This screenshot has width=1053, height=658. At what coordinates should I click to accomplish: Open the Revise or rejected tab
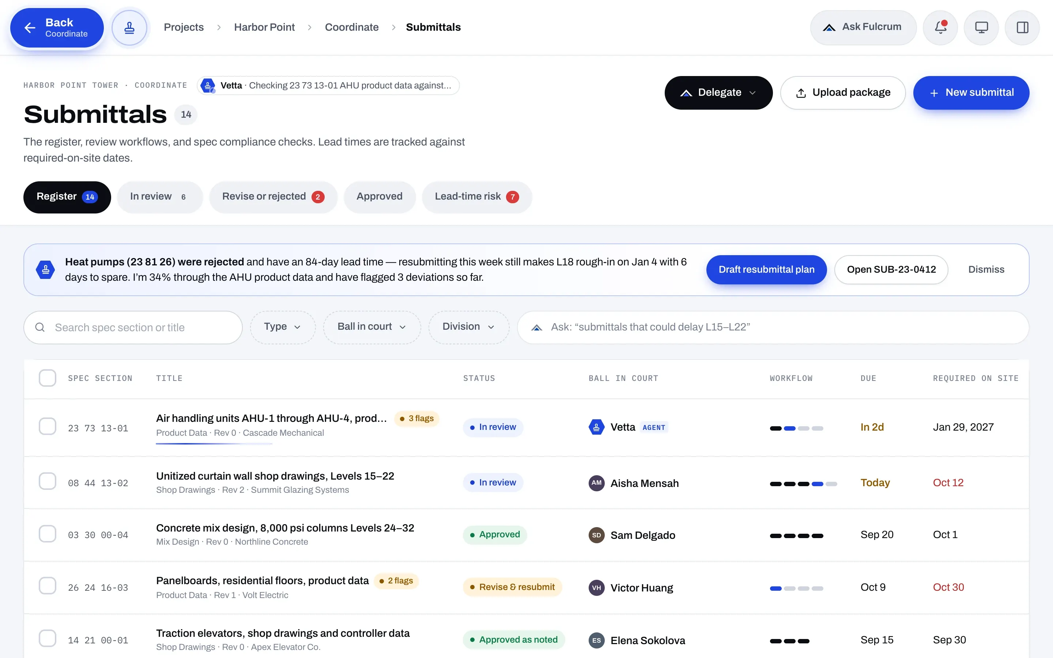(x=273, y=197)
